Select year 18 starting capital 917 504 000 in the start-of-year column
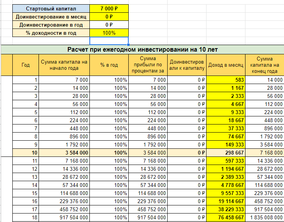The image size is (284, 222). (64, 217)
